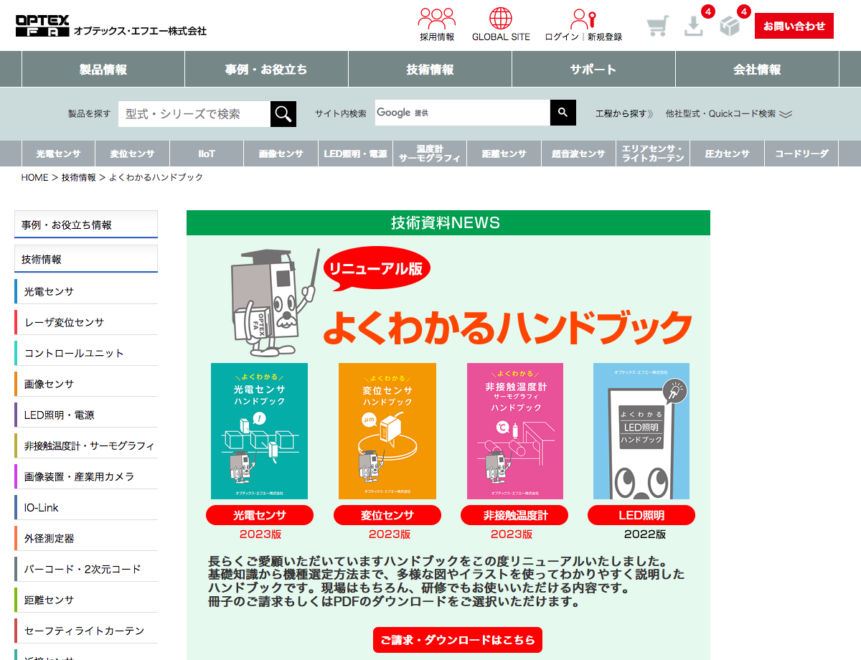
Task: Expand 他社型式・Quickコード検索 dropdown
Action: coord(728,113)
